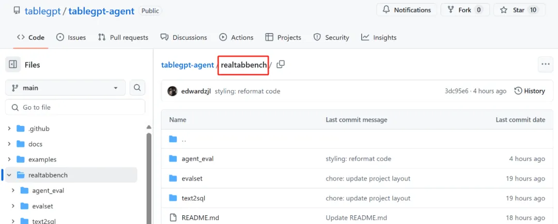Click the 18 hours ago timestamp
Screen dimensions: 558x224
[x=525, y=218]
